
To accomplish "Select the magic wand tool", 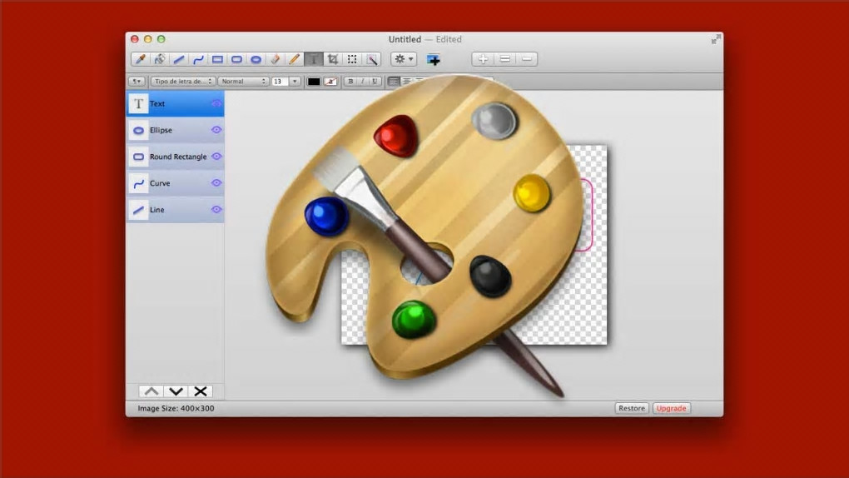I will 372,59.
